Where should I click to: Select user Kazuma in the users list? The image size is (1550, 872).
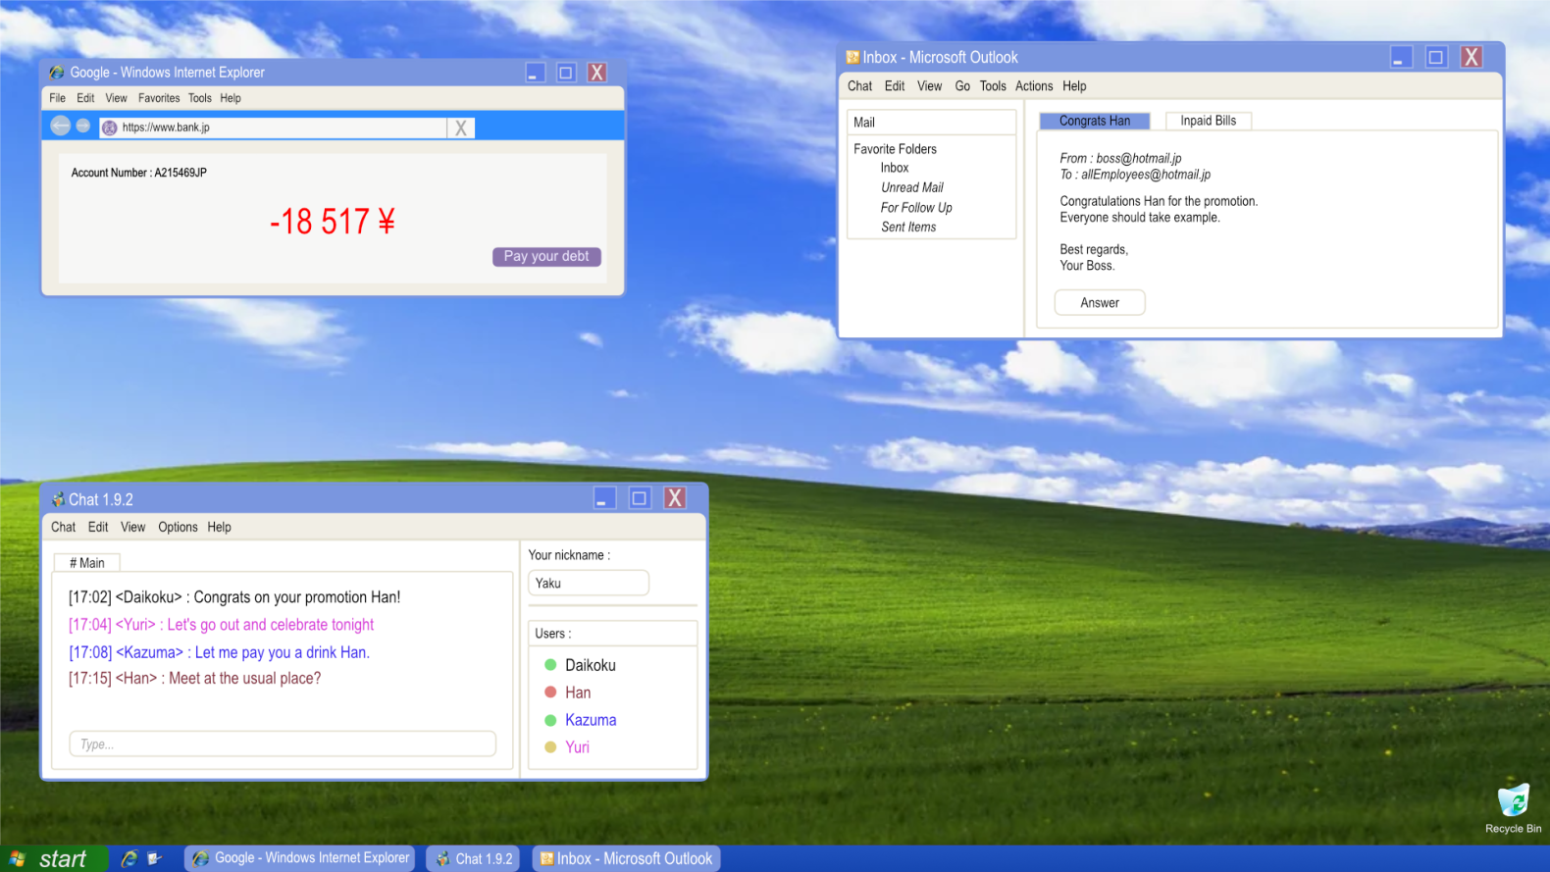click(591, 720)
